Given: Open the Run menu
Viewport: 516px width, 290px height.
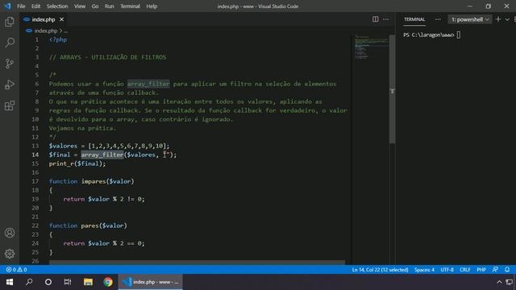Looking at the screenshot, I should (110, 6).
